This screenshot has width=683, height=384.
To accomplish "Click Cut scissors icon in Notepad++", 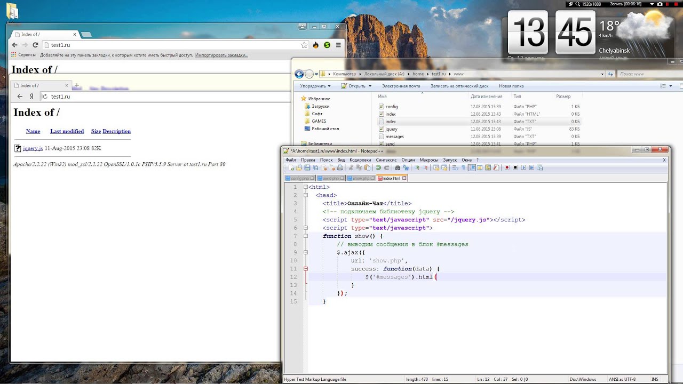I will coord(351,167).
